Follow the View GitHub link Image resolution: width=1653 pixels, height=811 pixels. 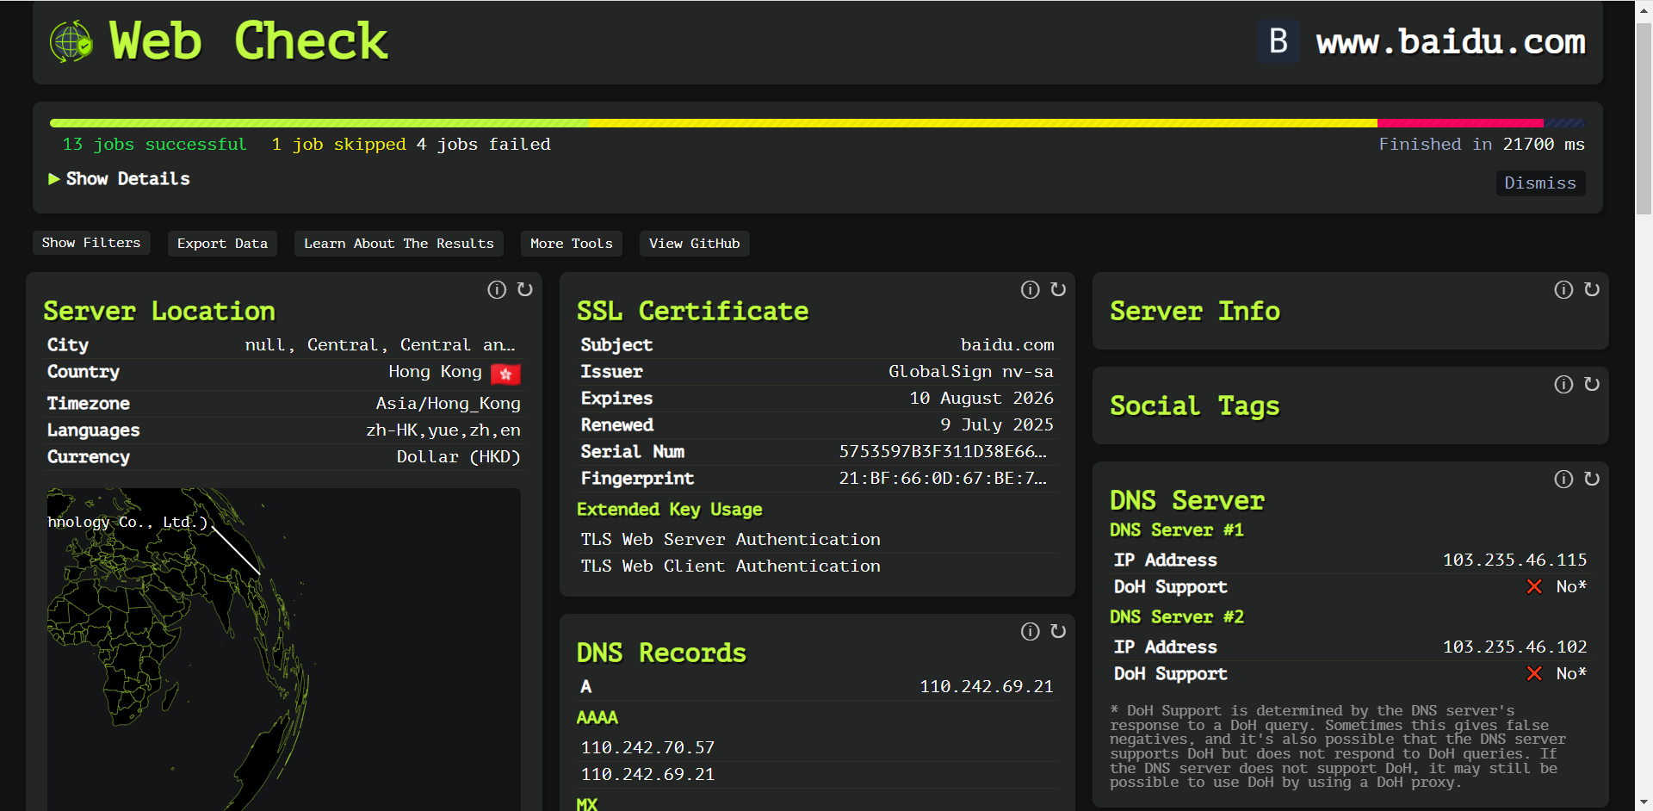coord(694,244)
